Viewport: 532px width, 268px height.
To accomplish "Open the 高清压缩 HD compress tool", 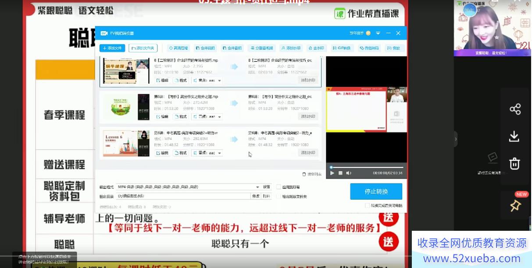I will coord(178,48).
